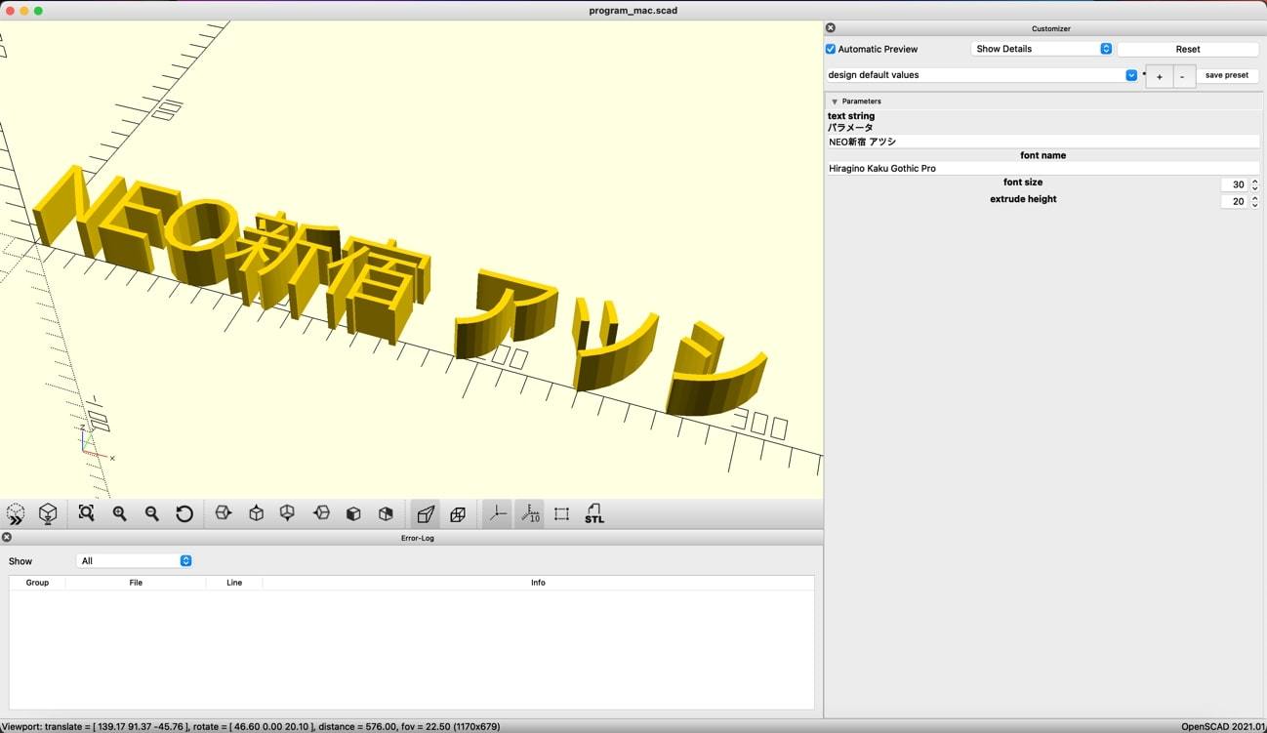Open the design default values preset dropdown

[982, 75]
